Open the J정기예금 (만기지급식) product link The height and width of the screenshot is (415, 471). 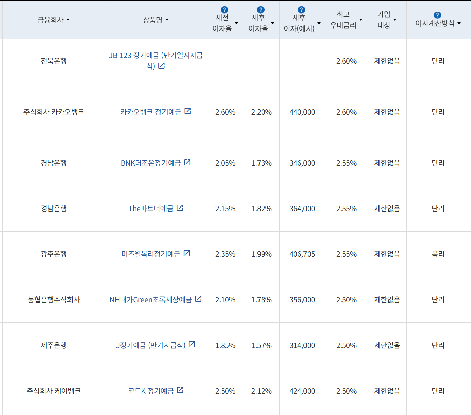point(150,345)
